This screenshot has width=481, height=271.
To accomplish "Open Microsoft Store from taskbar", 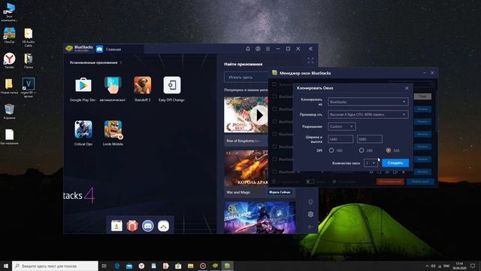I will (x=178, y=266).
